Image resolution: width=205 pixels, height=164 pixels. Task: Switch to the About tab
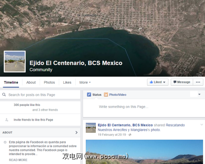31,82
